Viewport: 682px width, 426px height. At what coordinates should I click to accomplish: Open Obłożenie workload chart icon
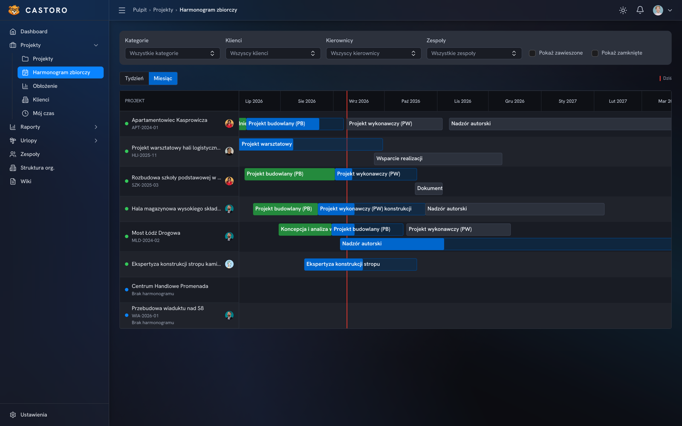coord(25,86)
